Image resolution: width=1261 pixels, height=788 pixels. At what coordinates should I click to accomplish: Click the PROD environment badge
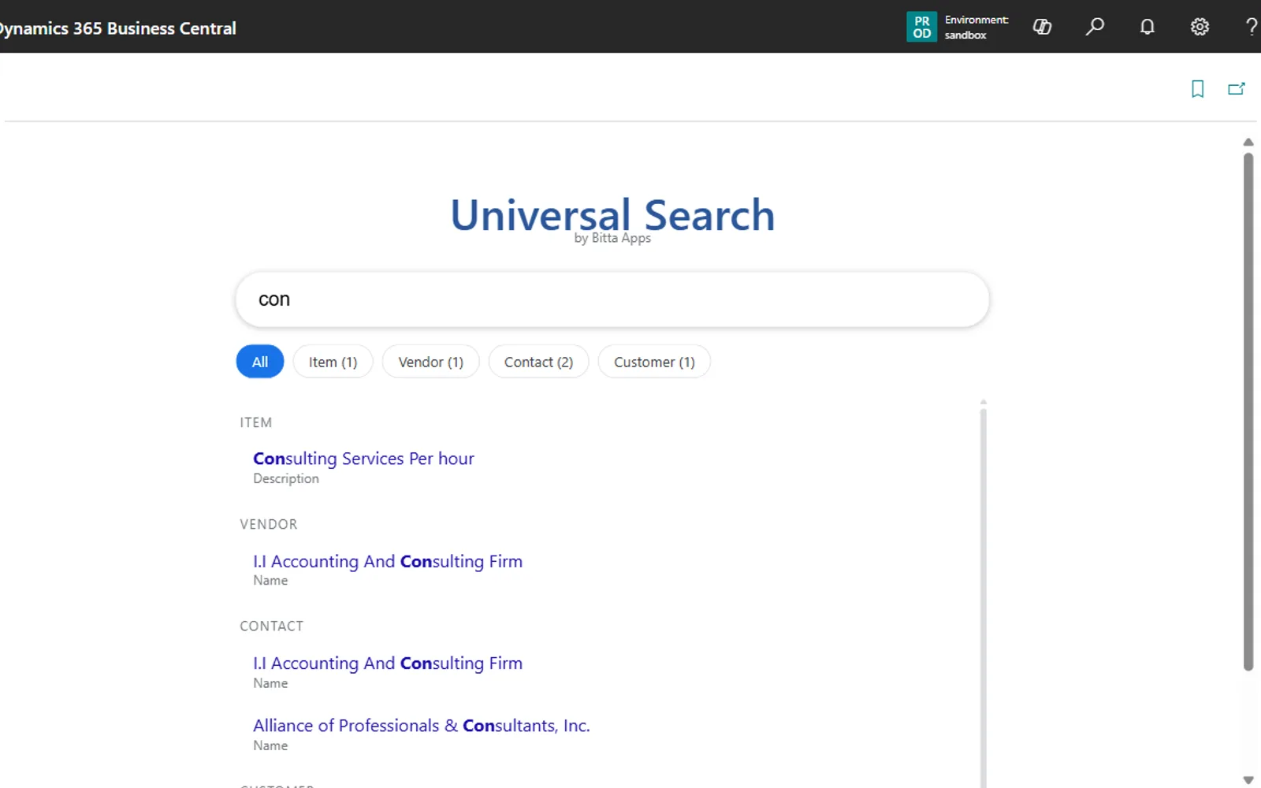(921, 27)
